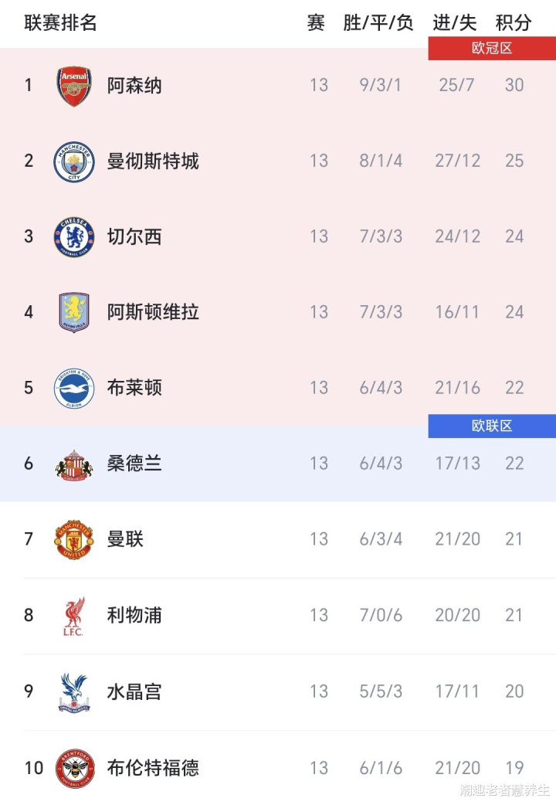Click the Liverpool LFC crest
556x805 pixels.
(74, 616)
